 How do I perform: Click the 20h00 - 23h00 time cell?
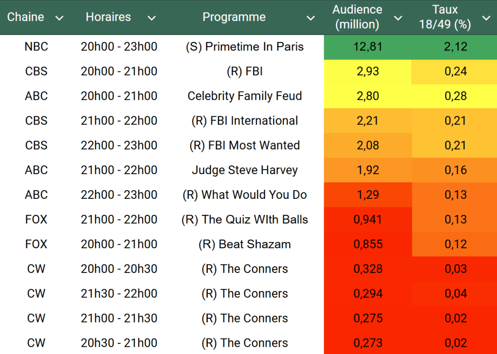click(x=119, y=47)
